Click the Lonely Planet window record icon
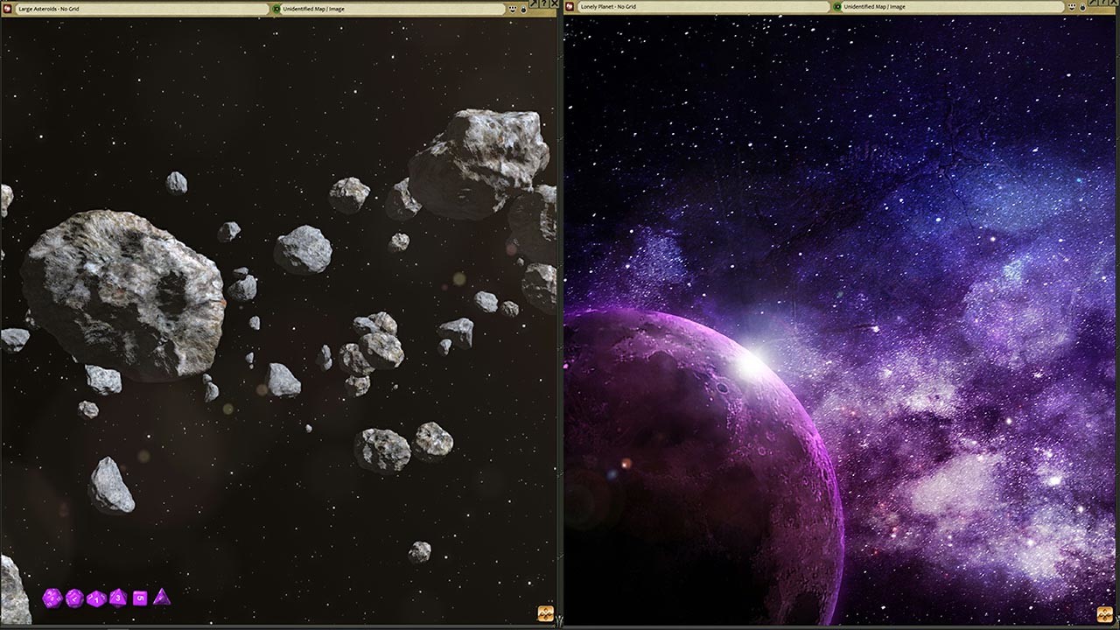This screenshot has width=1120, height=630. (569, 7)
